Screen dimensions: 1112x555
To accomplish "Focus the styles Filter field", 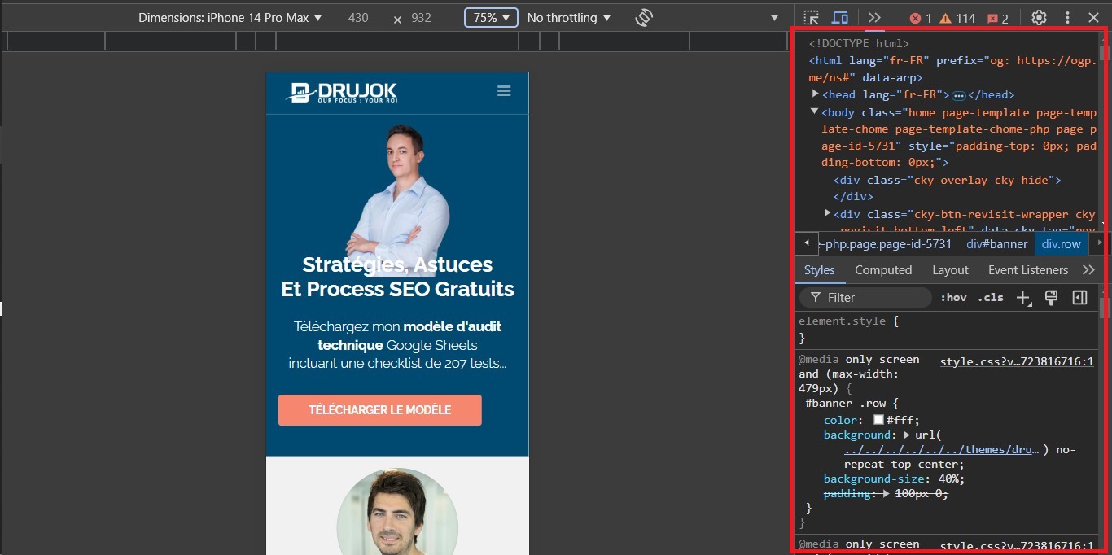I will click(865, 298).
